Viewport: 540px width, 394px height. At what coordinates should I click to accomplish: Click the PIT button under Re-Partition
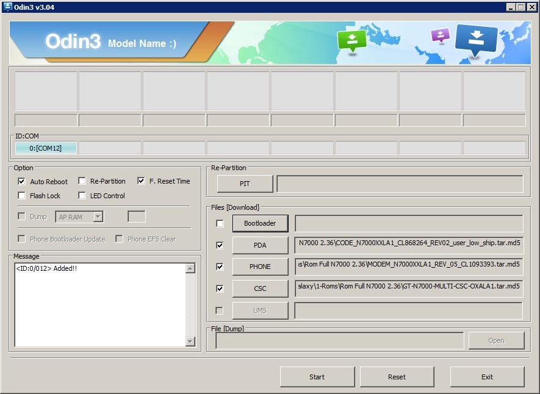tap(244, 184)
